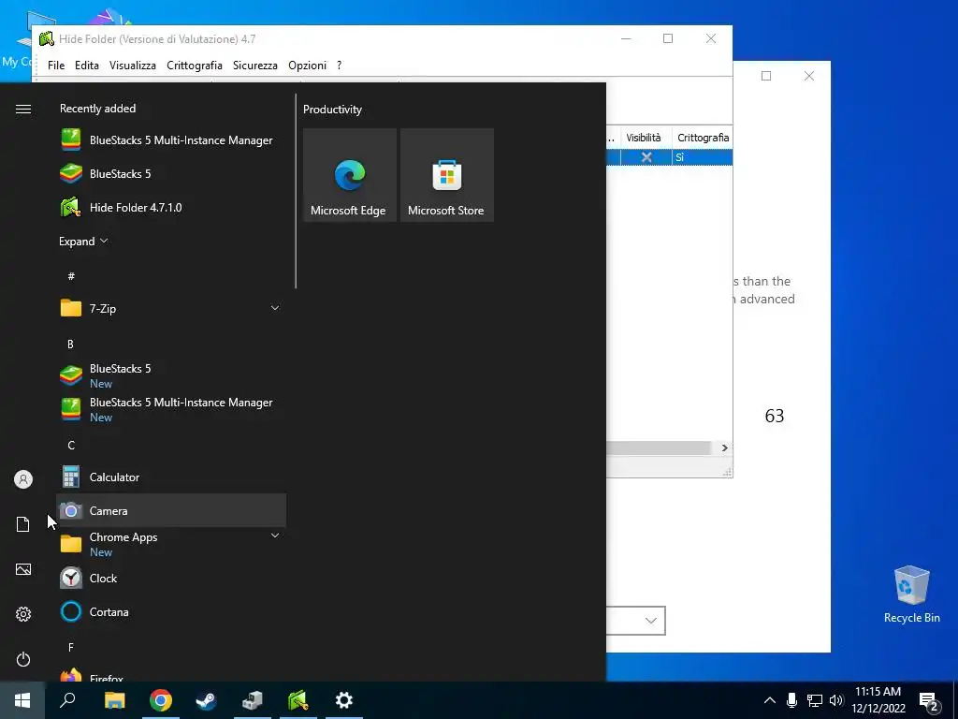Open Google Chrome from taskbar
The image size is (958, 719).
(x=161, y=700)
